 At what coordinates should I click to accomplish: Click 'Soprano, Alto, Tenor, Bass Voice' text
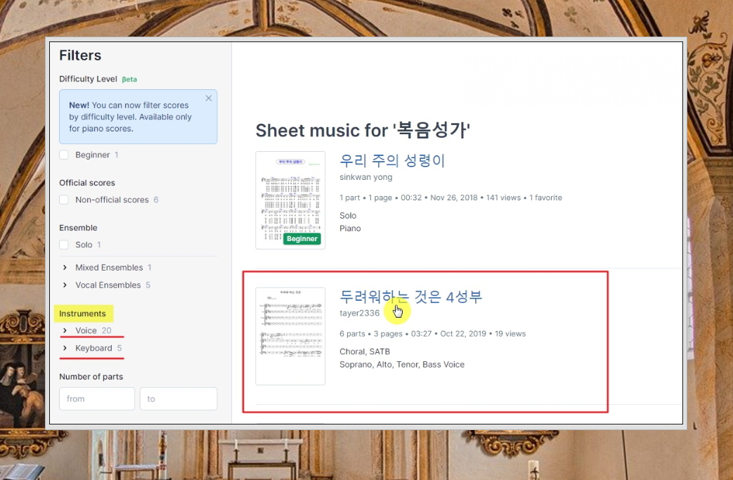click(402, 365)
